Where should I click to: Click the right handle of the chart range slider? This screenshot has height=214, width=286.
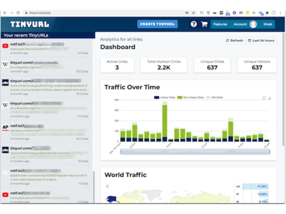[x=269, y=152]
